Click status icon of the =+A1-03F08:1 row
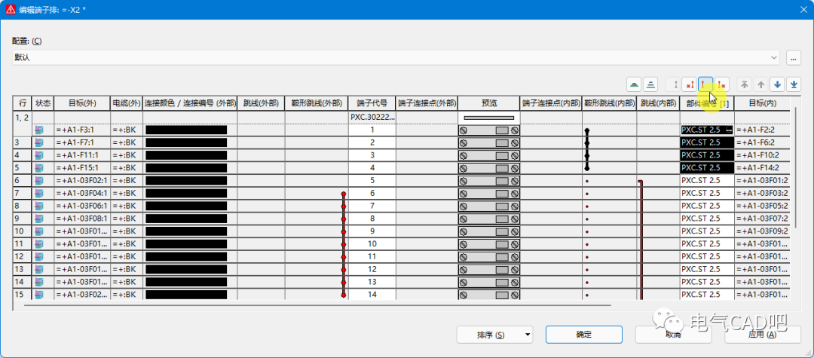Viewport: 814px width, 358px height. pyautogui.click(x=39, y=219)
